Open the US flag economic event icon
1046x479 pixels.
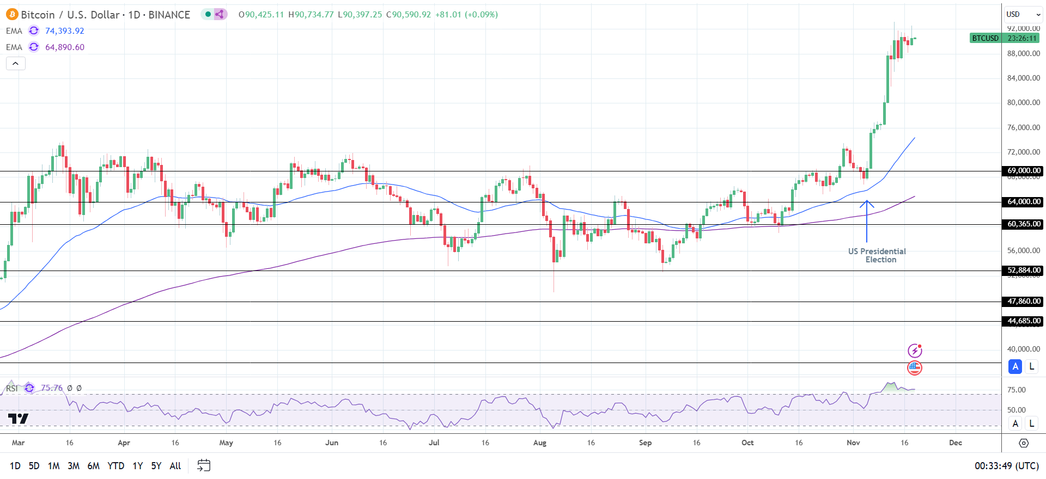pyautogui.click(x=915, y=368)
